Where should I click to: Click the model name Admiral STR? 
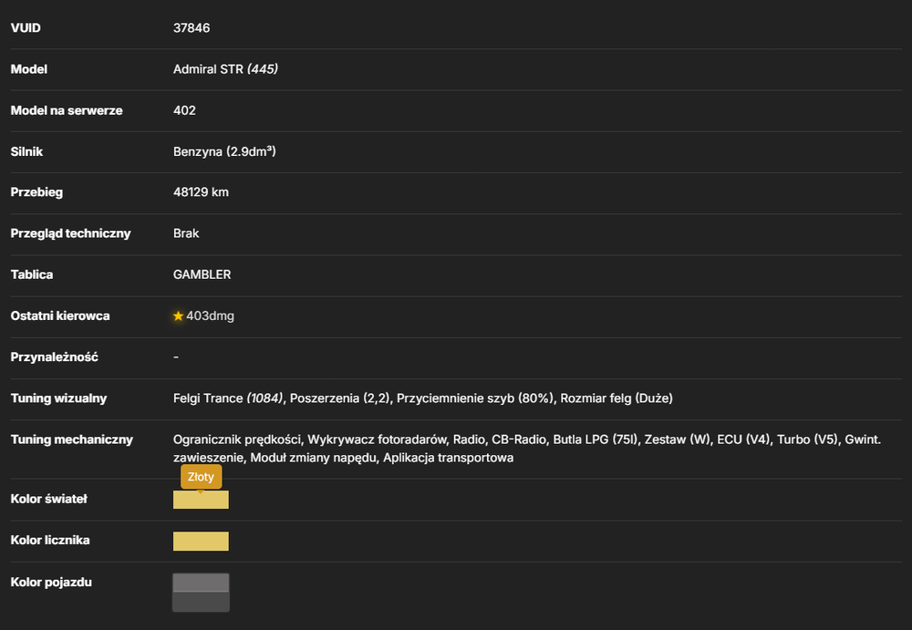coord(208,69)
